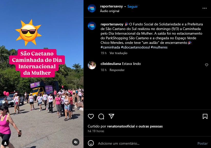Image resolution: width=211 pixels, height=148 pixels.
Task: Share the post with the paper plane icon
Action: (x=111, y=116)
